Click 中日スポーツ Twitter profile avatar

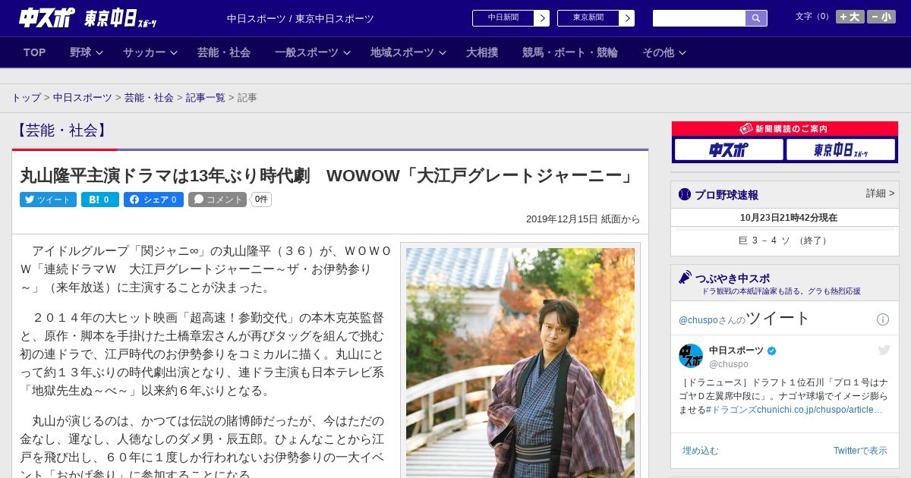(691, 356)
